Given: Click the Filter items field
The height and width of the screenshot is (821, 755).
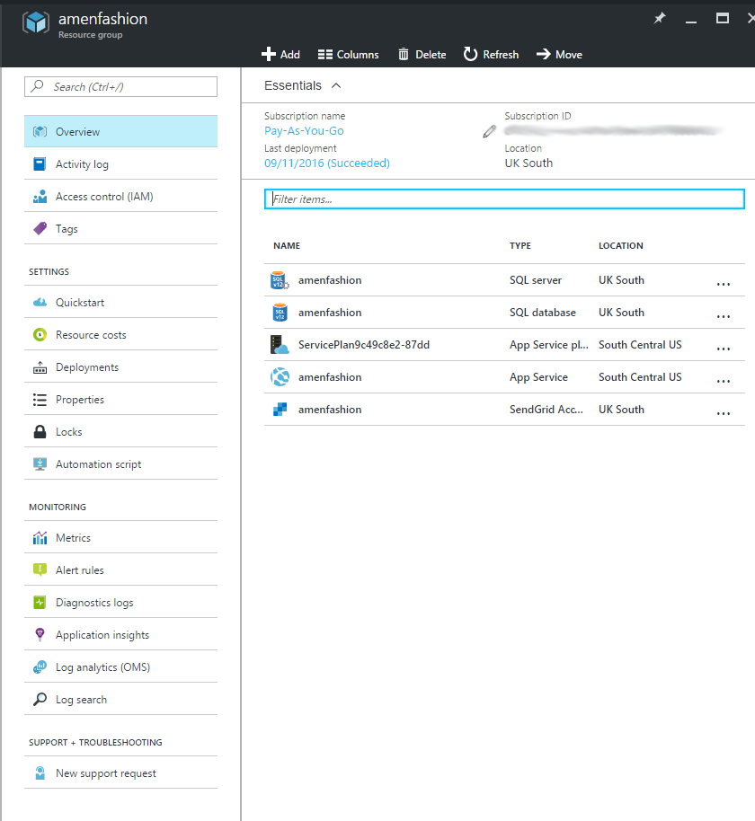Looking at the screenshot, I should [x=504, y=199].
